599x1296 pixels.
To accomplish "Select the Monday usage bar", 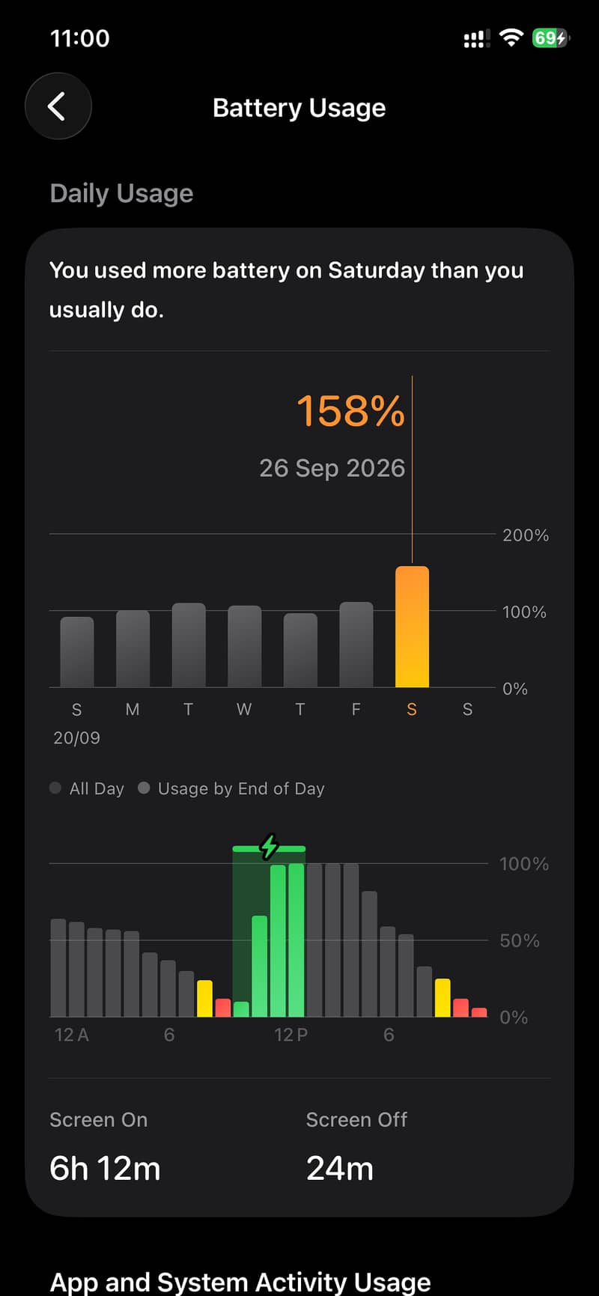I will coord(133,649).
